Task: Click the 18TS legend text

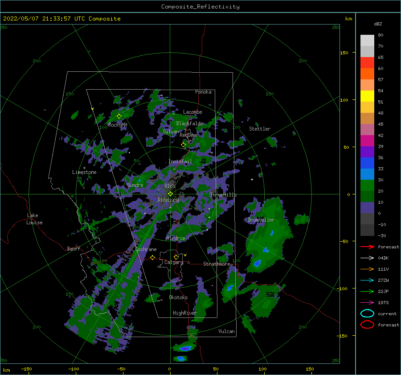Action: coord(383,303)
